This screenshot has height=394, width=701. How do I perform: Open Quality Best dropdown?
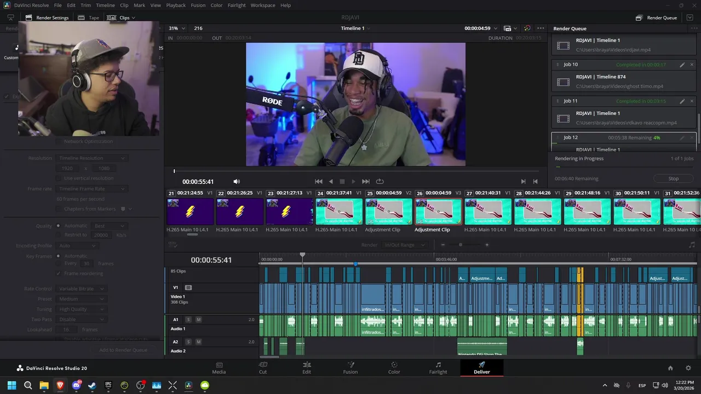pyautogui.click(x=108, y=226)
